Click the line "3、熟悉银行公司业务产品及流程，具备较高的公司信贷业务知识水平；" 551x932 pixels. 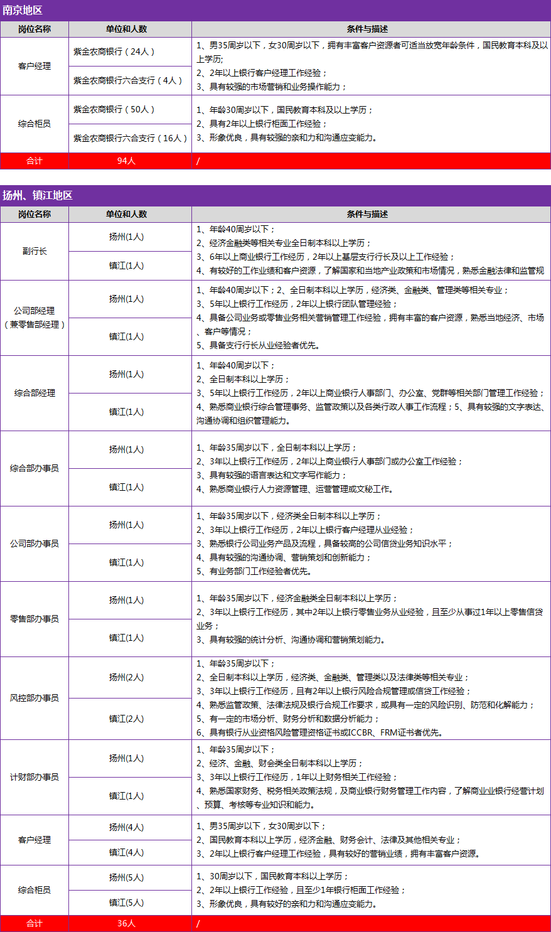(x=325, y=544)
